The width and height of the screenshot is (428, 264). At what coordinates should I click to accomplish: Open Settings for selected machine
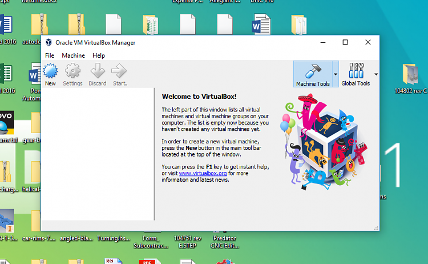[x=72, y=75]
